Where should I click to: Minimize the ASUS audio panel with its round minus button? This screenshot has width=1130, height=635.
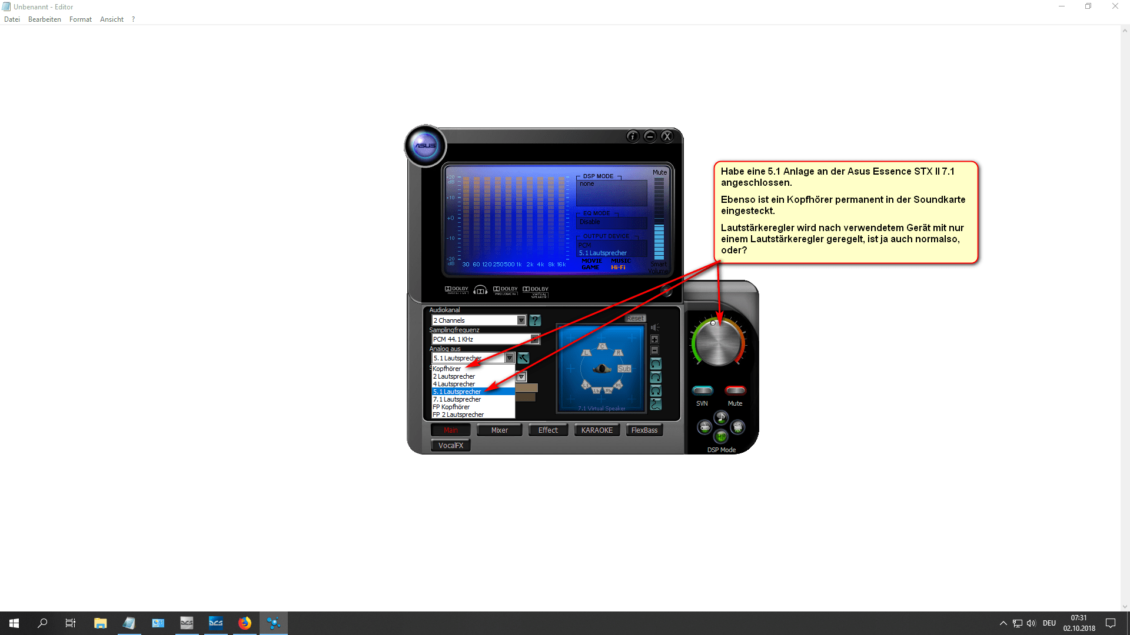click(x=649, y=136)
